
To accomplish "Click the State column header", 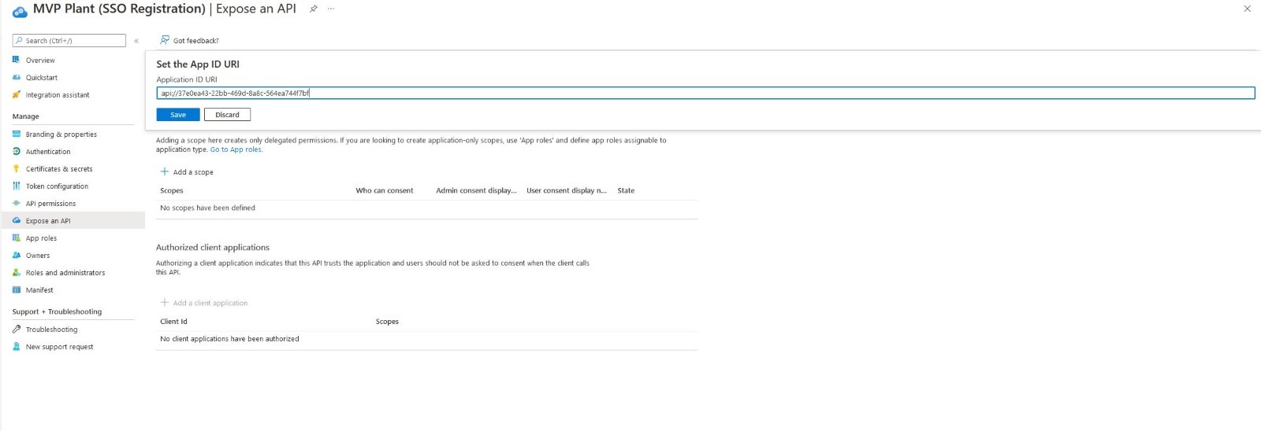I will coord(626,190).
